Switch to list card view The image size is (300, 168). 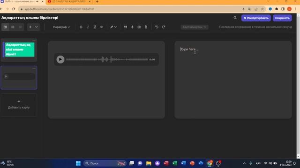(20, 27)
